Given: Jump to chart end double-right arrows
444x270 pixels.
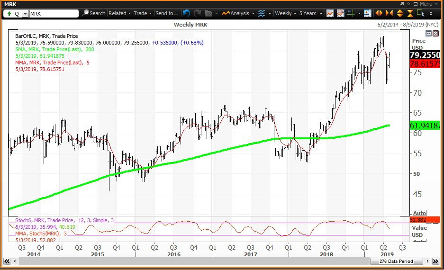Looking at the screenshot, I should coord(436,261).
